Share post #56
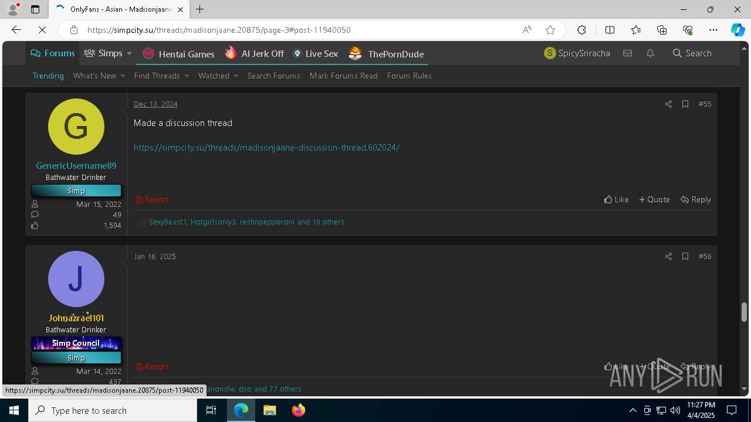This screenshot has width=751, height=422. click(x=668, y=256)
